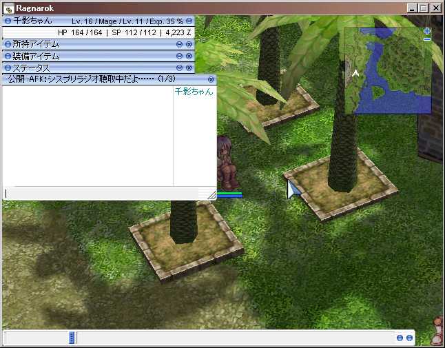Click the blue orb left of 所持アイテム
This screenshot has height=348, width=445.
pyautogui.click(x=8, y=44)
